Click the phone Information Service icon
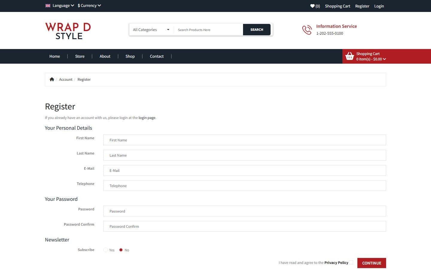431x269 pixels. click(x=307, y=30)
